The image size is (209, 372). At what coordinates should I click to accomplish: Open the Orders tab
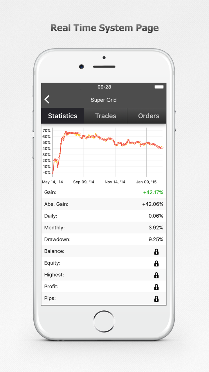(148, 116)
